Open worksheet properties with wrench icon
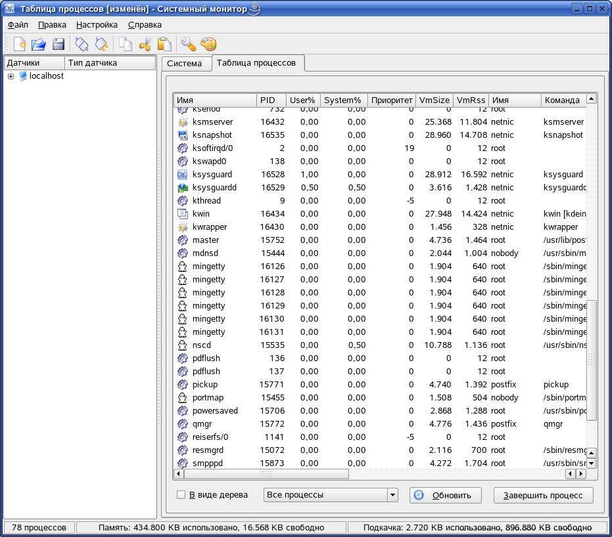 pyautogui.click(x=189, y=45)
